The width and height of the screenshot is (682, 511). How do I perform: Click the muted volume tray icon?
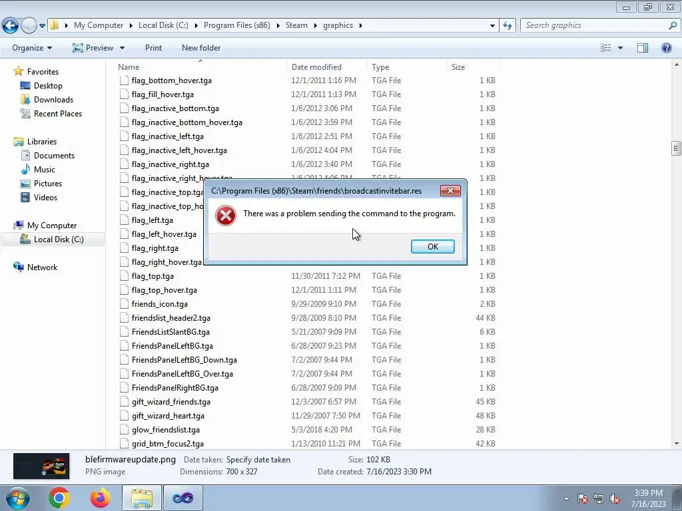pos(615,498)
